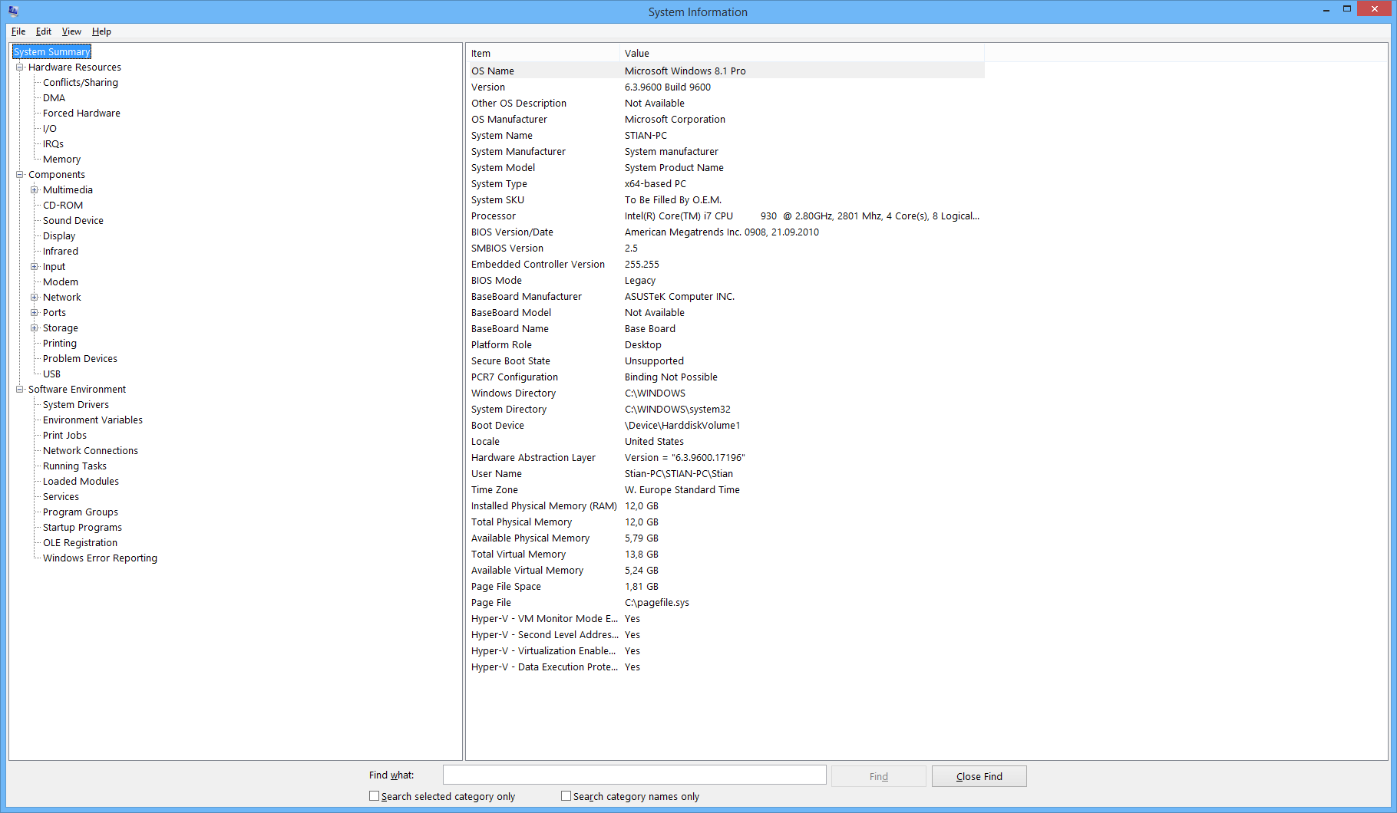Select the Time Zone row
The image size is (1397, 813).
pyautogui.click(x=725, y=490)
